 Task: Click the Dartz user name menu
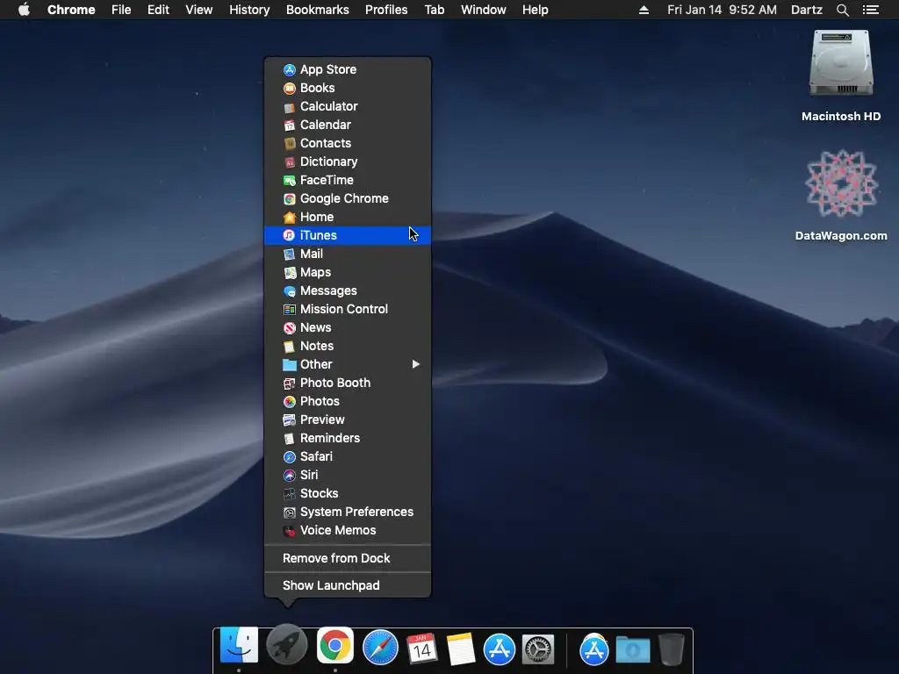(x=806, y=10)
